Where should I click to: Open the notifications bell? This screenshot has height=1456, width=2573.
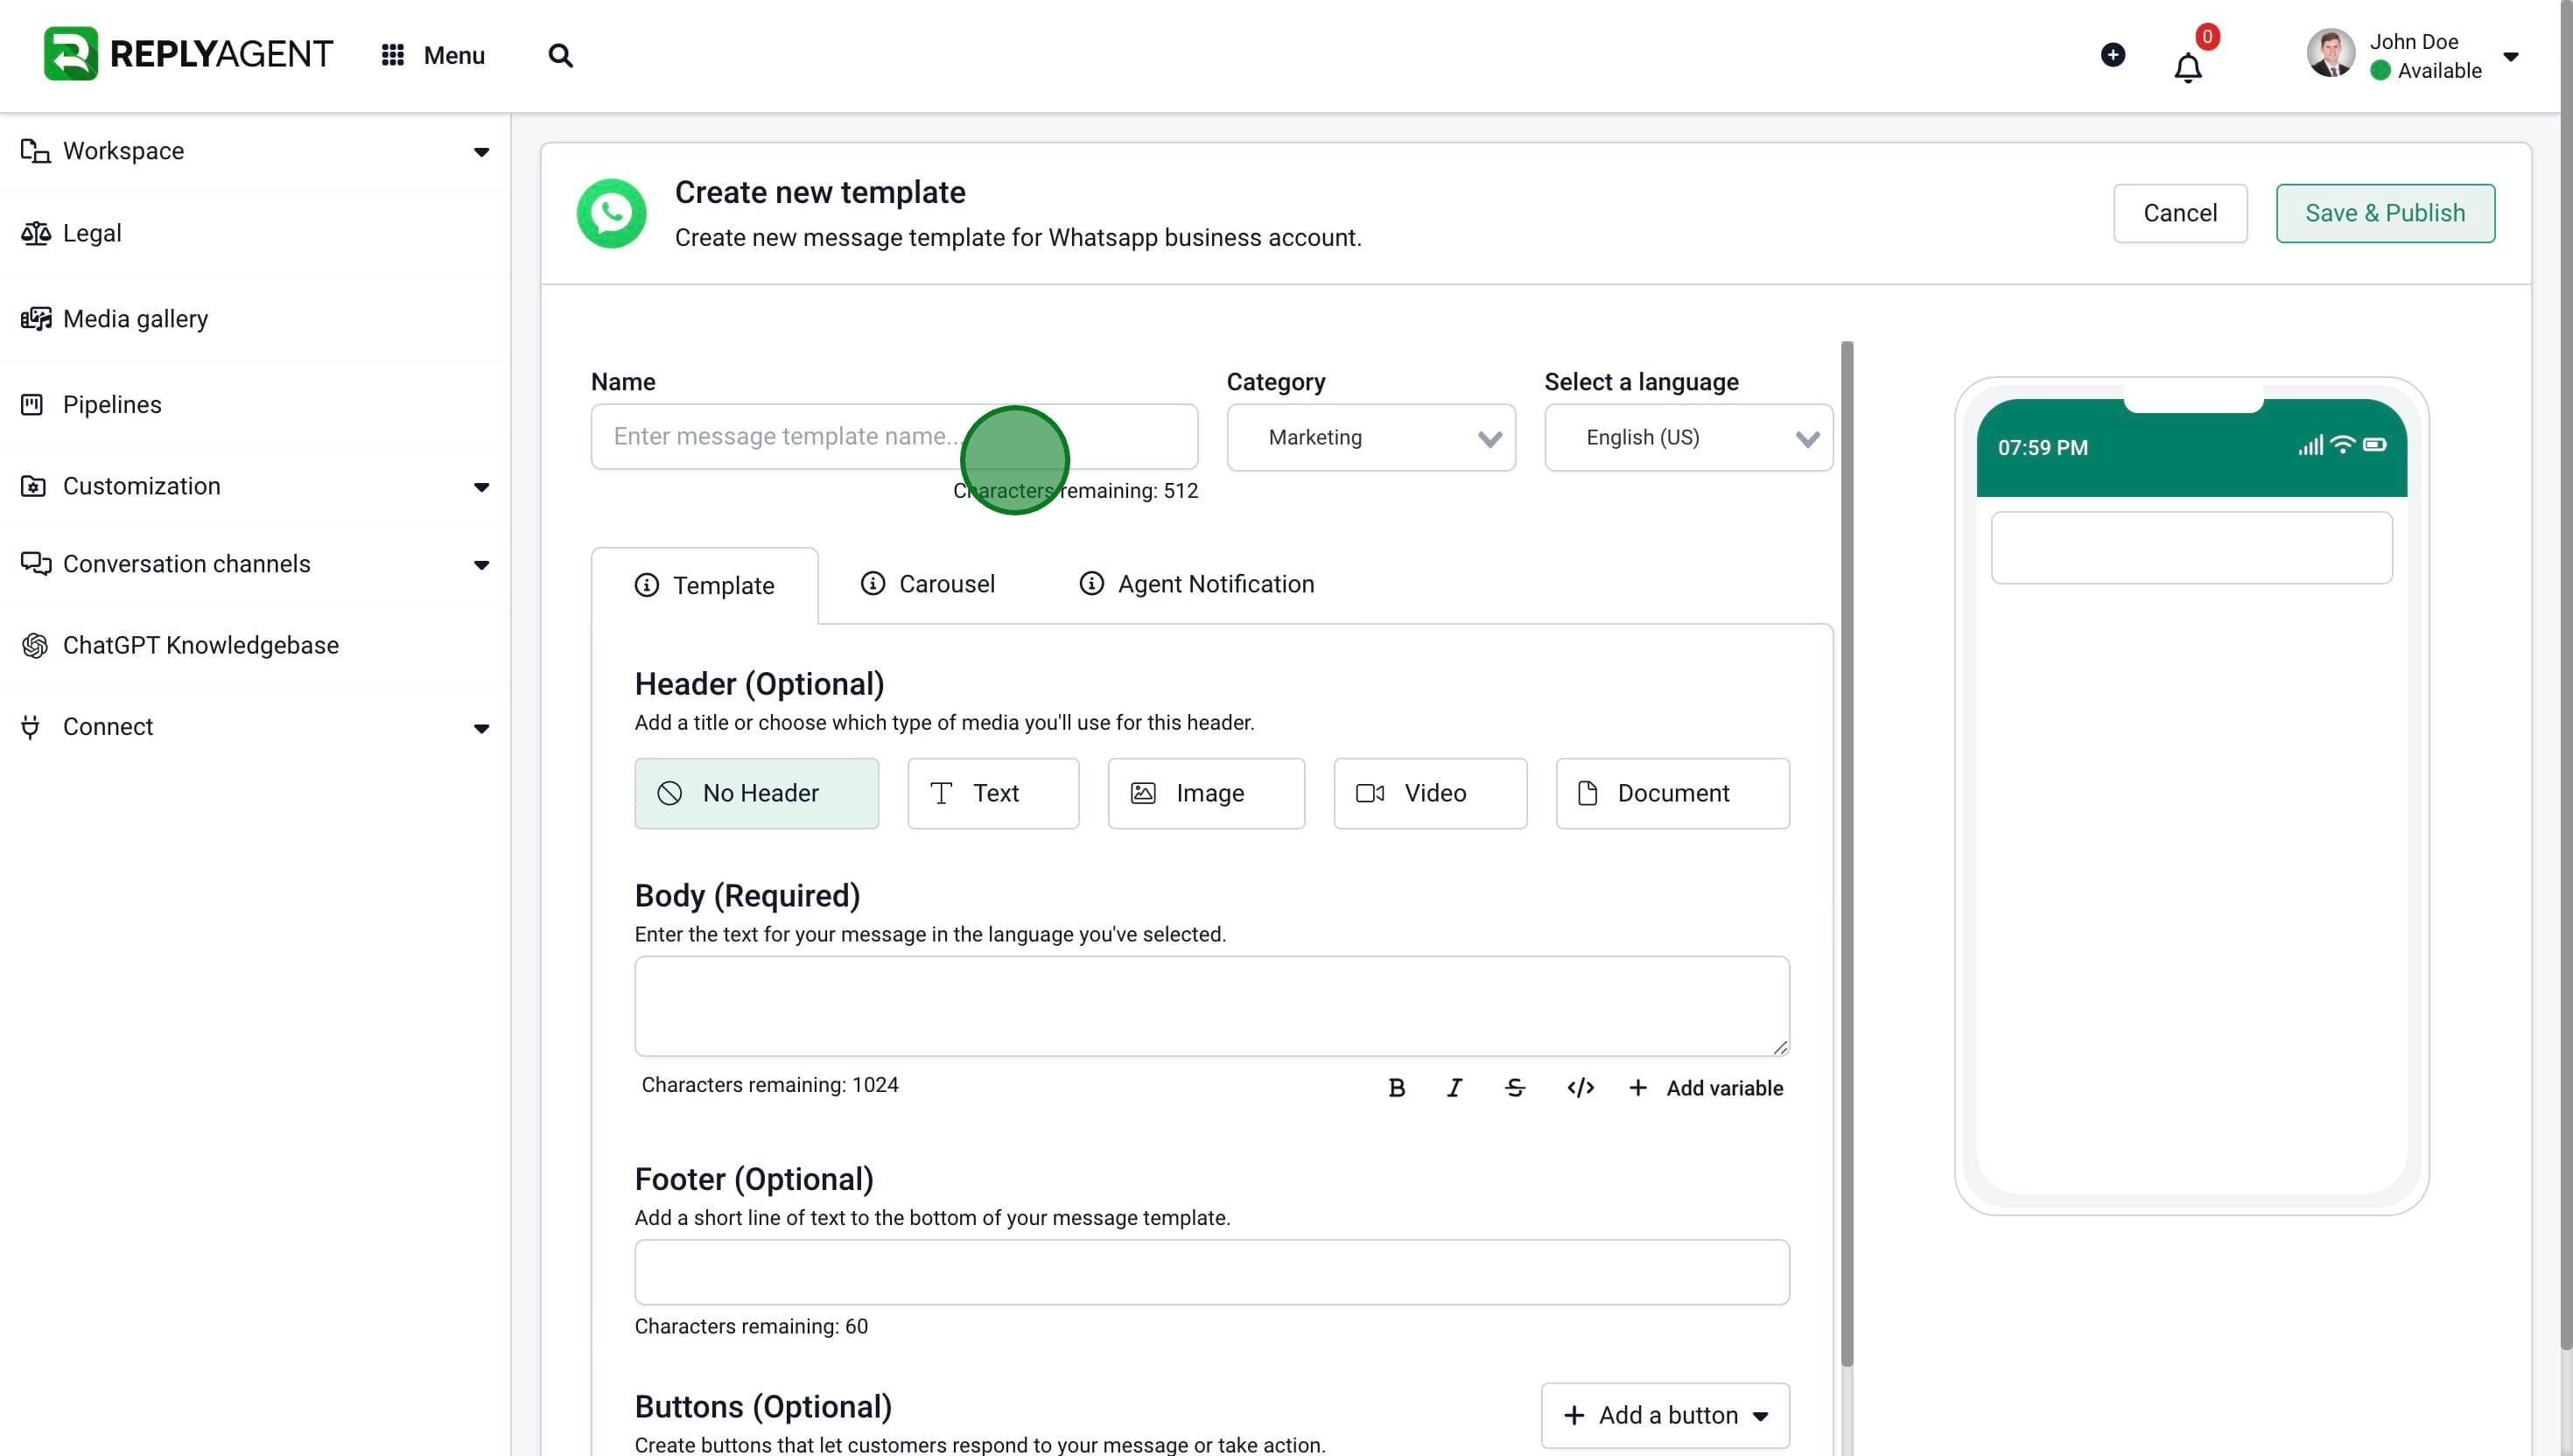pyautogui.click(x=2187, y=68)
